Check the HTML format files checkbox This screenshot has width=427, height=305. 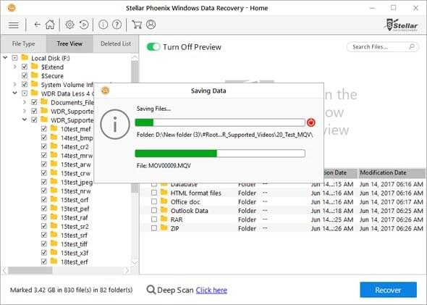(154, 193)
